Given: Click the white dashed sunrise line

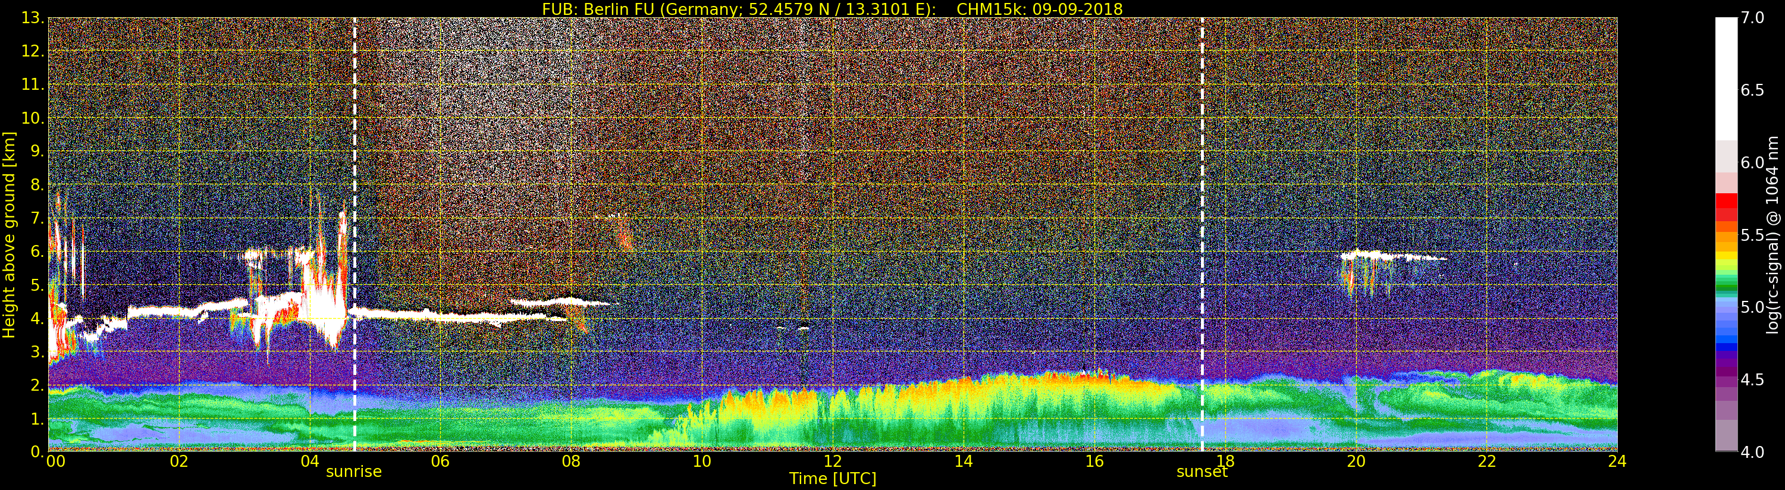Looking at the screenshot, I should click(x=355, y=234).
